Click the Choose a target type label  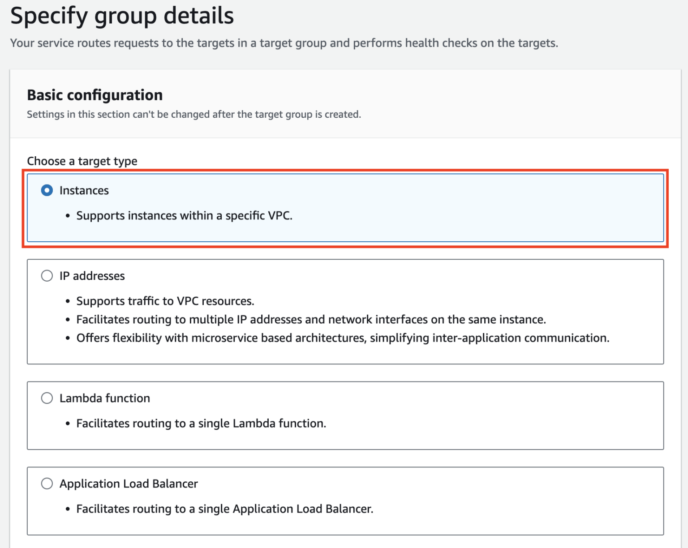coord(82,161)
